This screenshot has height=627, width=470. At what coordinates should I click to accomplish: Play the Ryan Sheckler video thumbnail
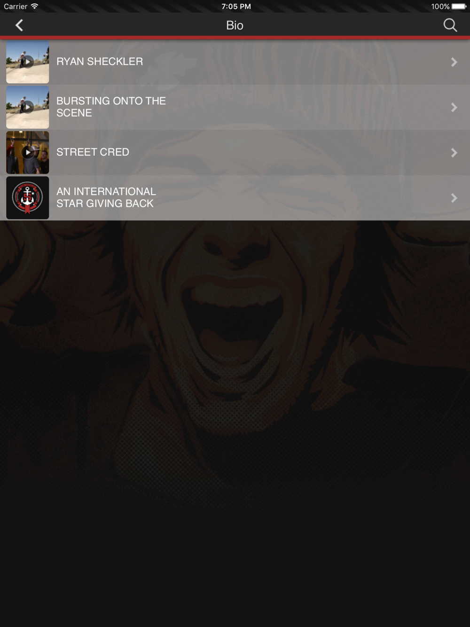tap(28, 62)
